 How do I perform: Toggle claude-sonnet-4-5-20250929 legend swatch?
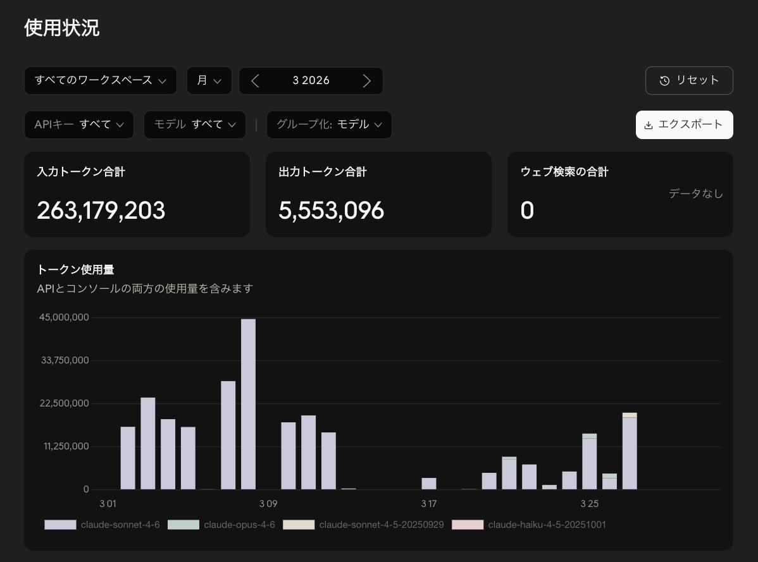[x=299, y=525]
